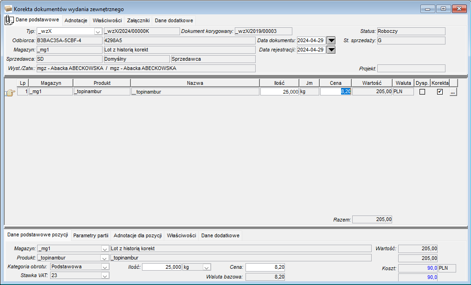
Task: Select the lower Dane dodatkowe tab
Action: (220, 235)
